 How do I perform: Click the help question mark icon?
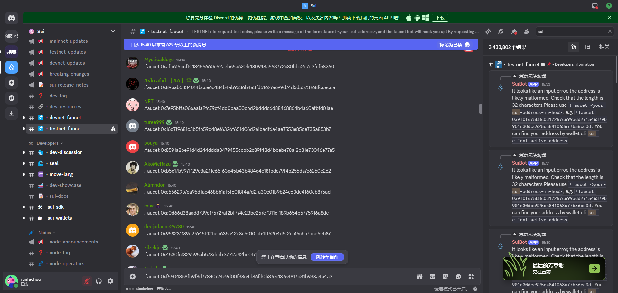click(609, 6)
